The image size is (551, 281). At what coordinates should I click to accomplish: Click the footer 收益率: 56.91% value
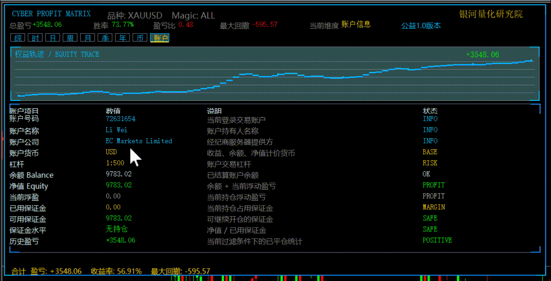[116, 271]
